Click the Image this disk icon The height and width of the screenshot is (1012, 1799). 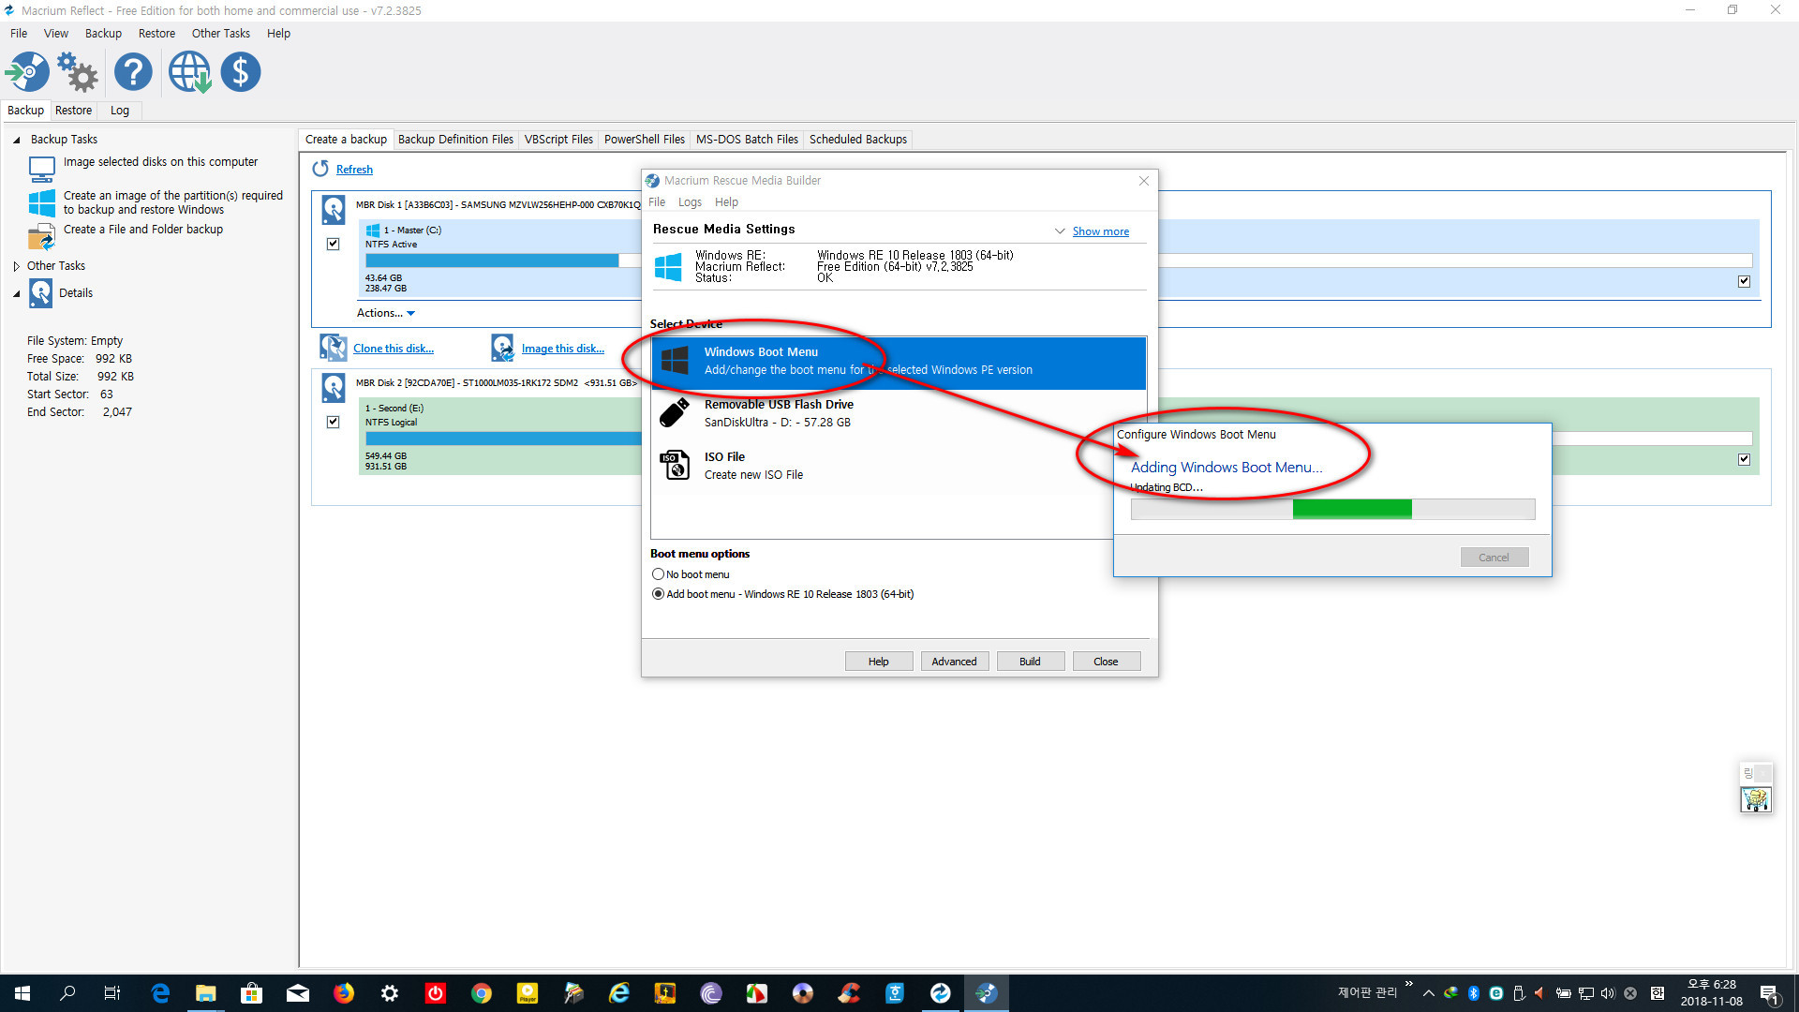tap(502, 348)
